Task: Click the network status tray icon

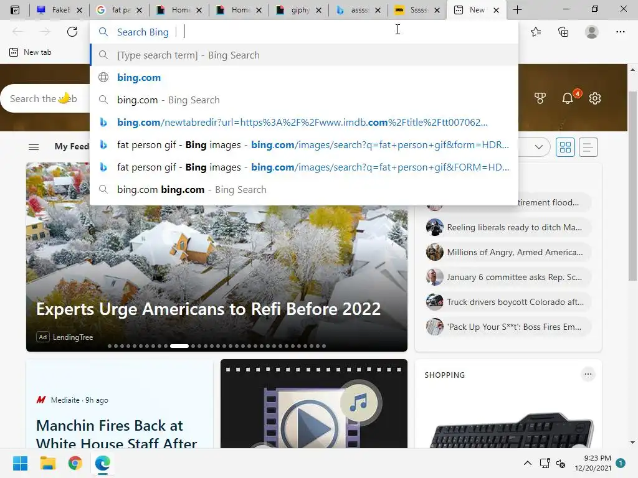Action: (545, 463)
